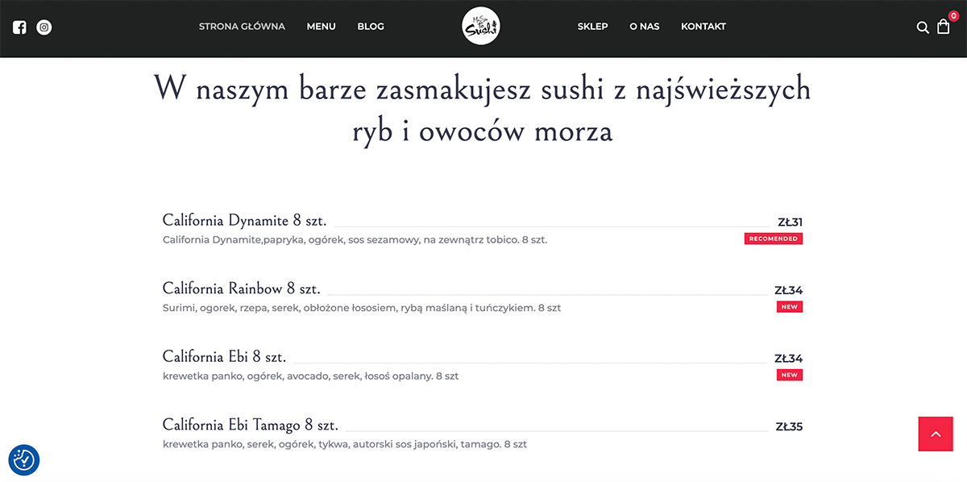This screenshot has width=967, height=482.
Task: Click the Surimi, ogorek, rzepa description
Action: 362,308
